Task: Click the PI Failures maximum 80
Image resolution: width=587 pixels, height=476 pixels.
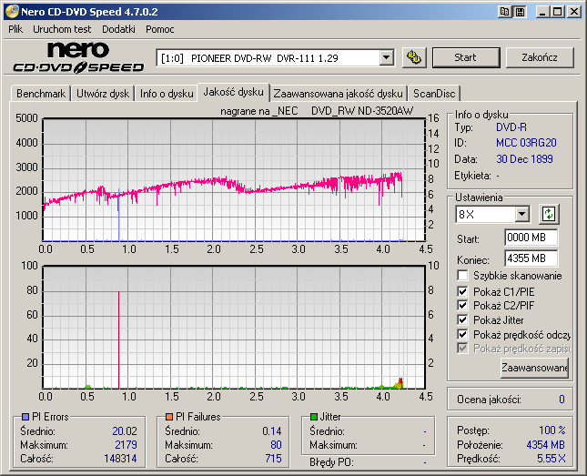Action: point(276,445)
